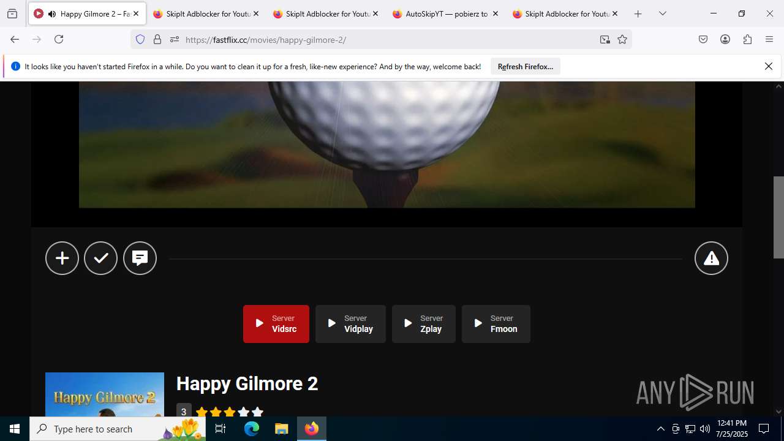Close the Happy Gilmore 2 tab
Viewport: 784px width, 441px height.
pyautogui.click(x=136, y=13)
